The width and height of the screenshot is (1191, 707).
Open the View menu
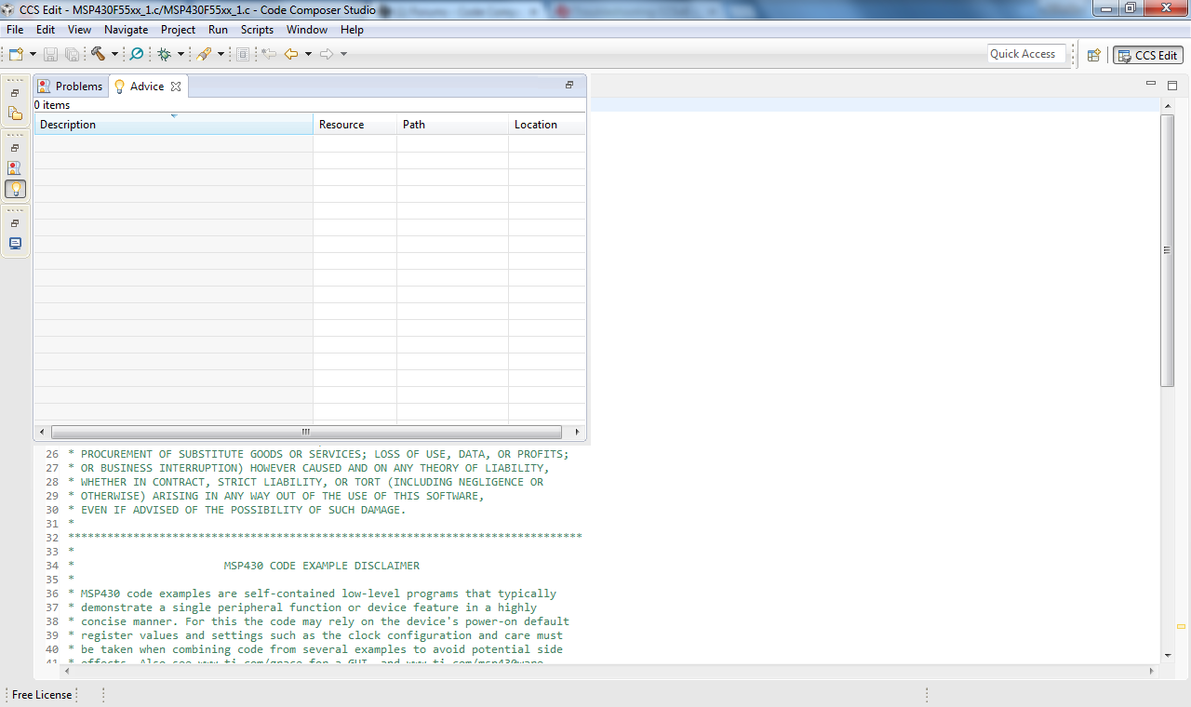pos(80,30)
